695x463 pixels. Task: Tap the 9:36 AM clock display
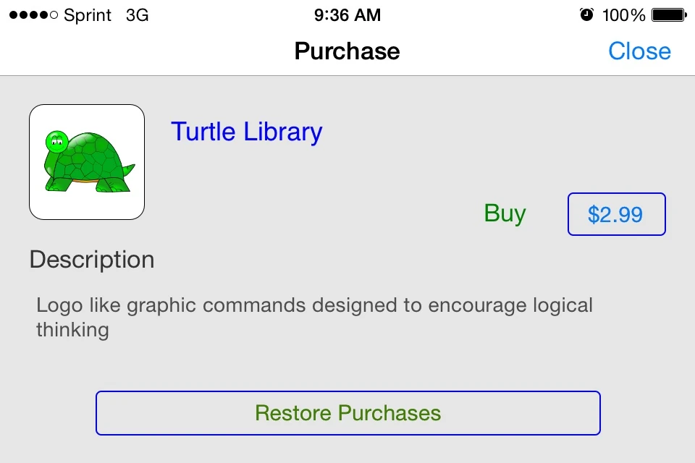(x=347, y=14)
